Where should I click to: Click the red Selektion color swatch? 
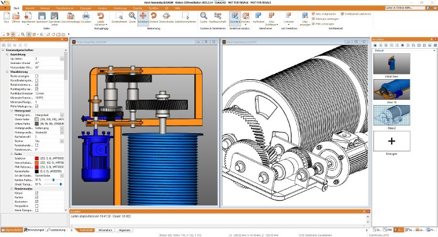point(37,158)
